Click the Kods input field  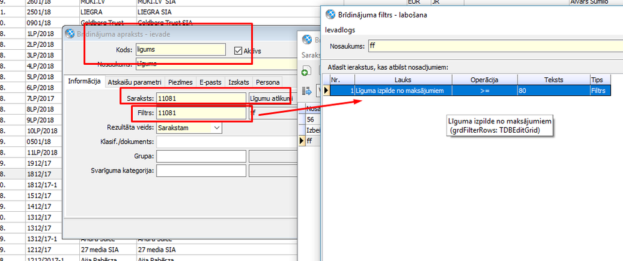click(181, 50)
